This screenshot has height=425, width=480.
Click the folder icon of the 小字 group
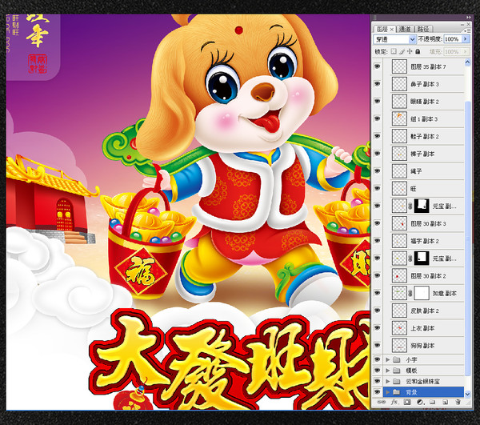397,359
